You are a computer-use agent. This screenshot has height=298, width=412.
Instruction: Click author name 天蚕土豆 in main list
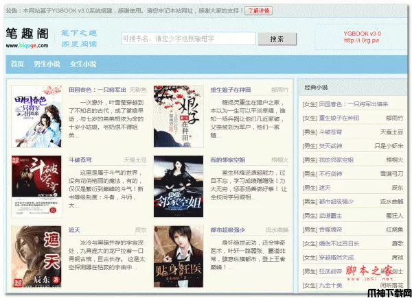(x=135, y=160)
